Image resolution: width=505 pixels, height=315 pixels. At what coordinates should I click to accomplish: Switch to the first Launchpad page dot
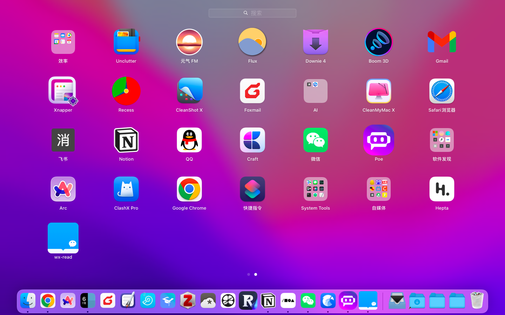pos(249,274)
